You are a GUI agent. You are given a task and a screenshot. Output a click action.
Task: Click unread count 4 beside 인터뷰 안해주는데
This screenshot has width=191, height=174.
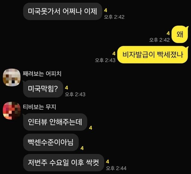(x=90, y=128)
